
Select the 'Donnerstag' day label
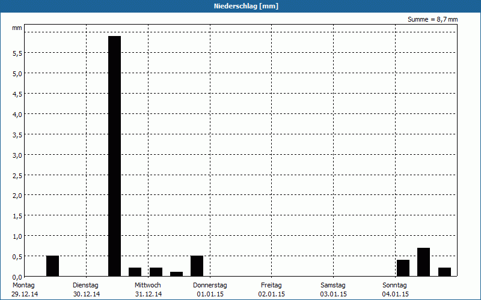(x=210, y=286)
